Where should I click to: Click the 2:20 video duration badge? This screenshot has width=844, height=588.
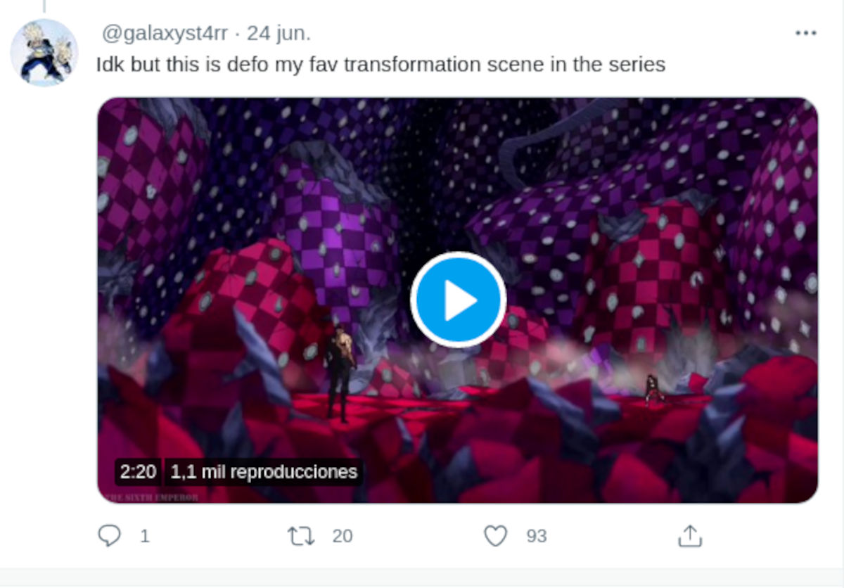point(138,472)
